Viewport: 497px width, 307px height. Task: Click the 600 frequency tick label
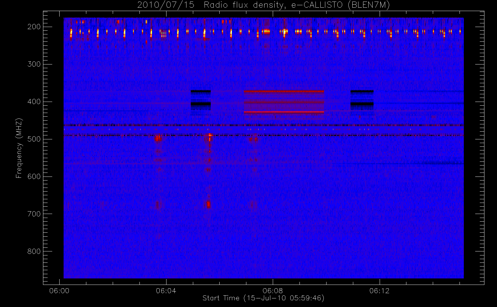(x=34, y=177)
